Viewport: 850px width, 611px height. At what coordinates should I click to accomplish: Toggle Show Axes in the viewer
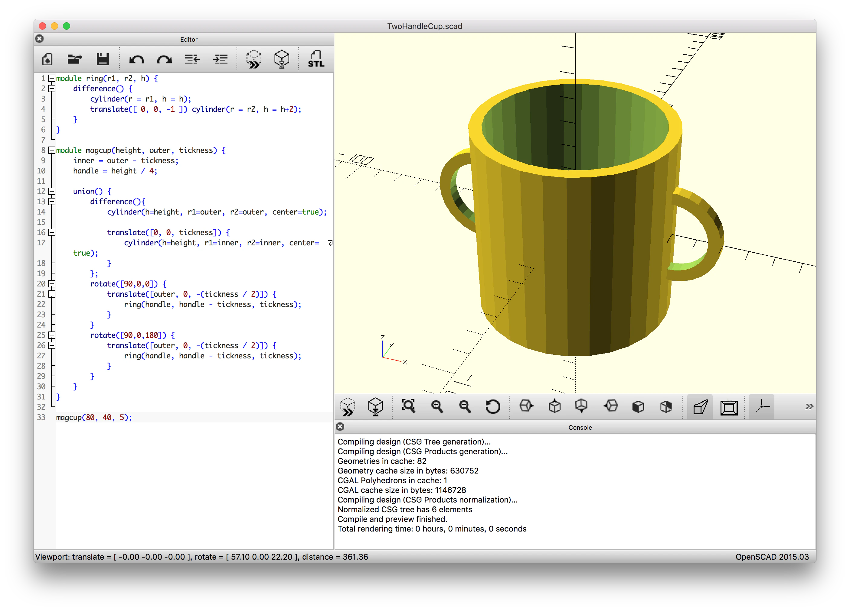coord(762,407)
